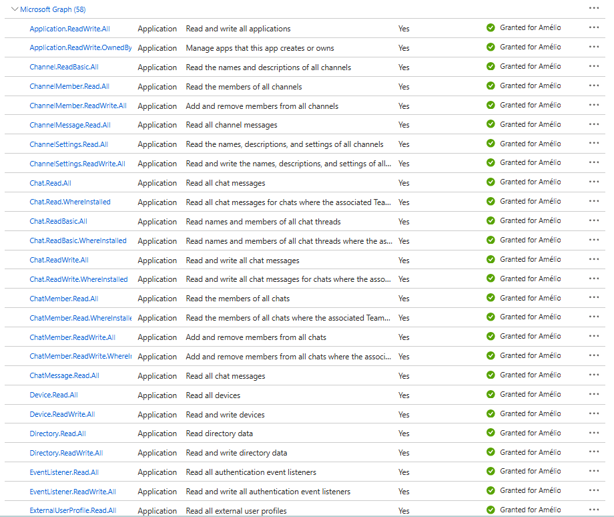
Task: Open the ChannelMember.Read.All permission link
Action: click(x=69, y=86)
